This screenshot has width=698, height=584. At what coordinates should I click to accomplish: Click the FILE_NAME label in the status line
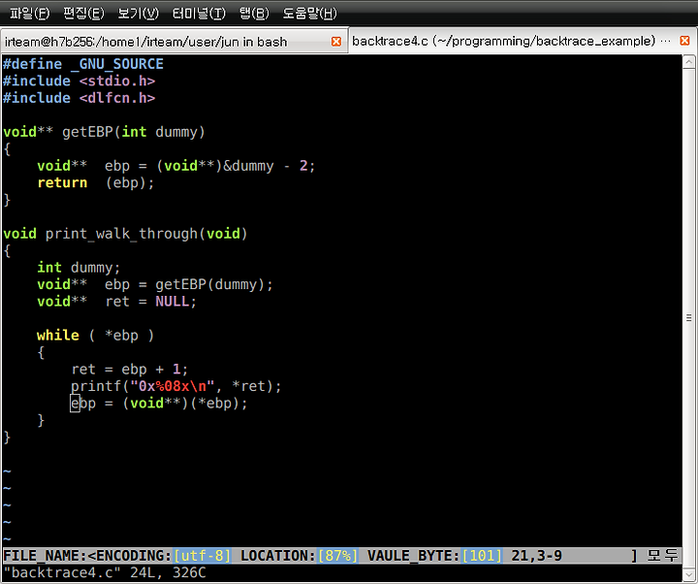pyautogui.click(x=45, y=556)
